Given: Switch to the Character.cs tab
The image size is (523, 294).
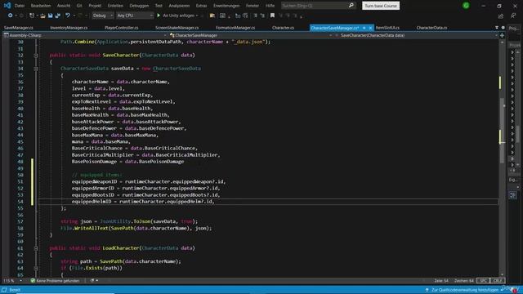Looking at the screenshot, I should pyautogui.click(x=284, y=28).
